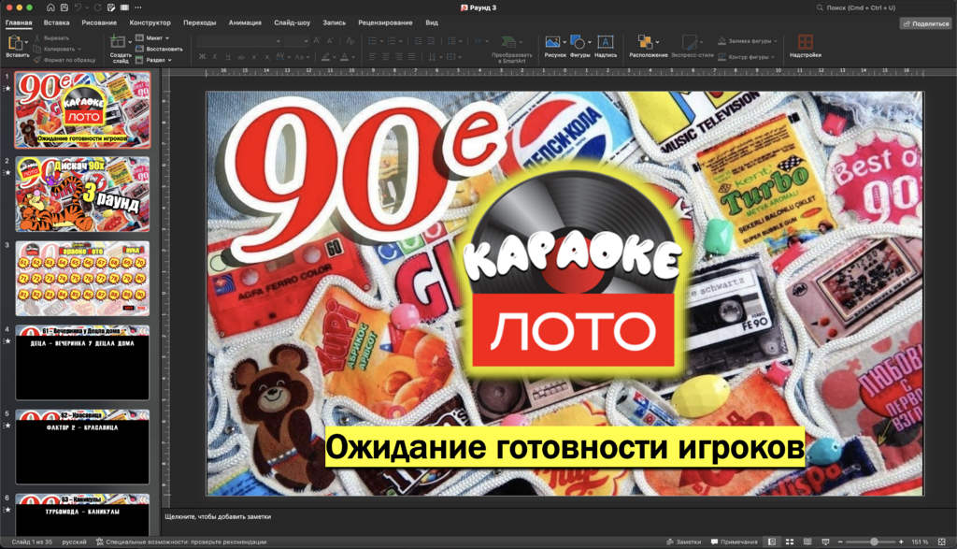Fit slide to window icon

942,542
